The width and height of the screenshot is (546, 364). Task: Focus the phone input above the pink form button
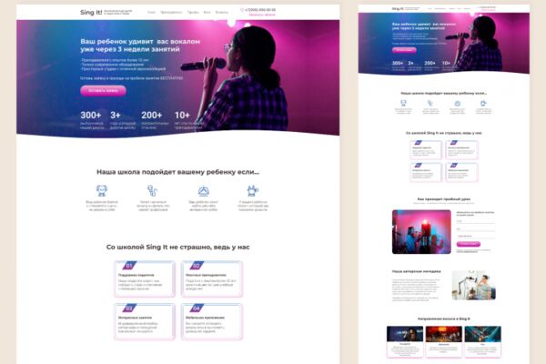coord(475,237)
